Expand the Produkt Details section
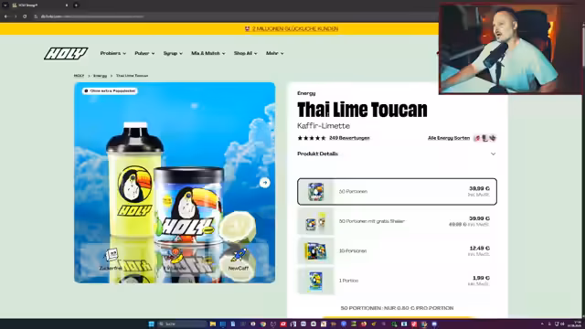585x329 pixels. [x=397, y=154]
